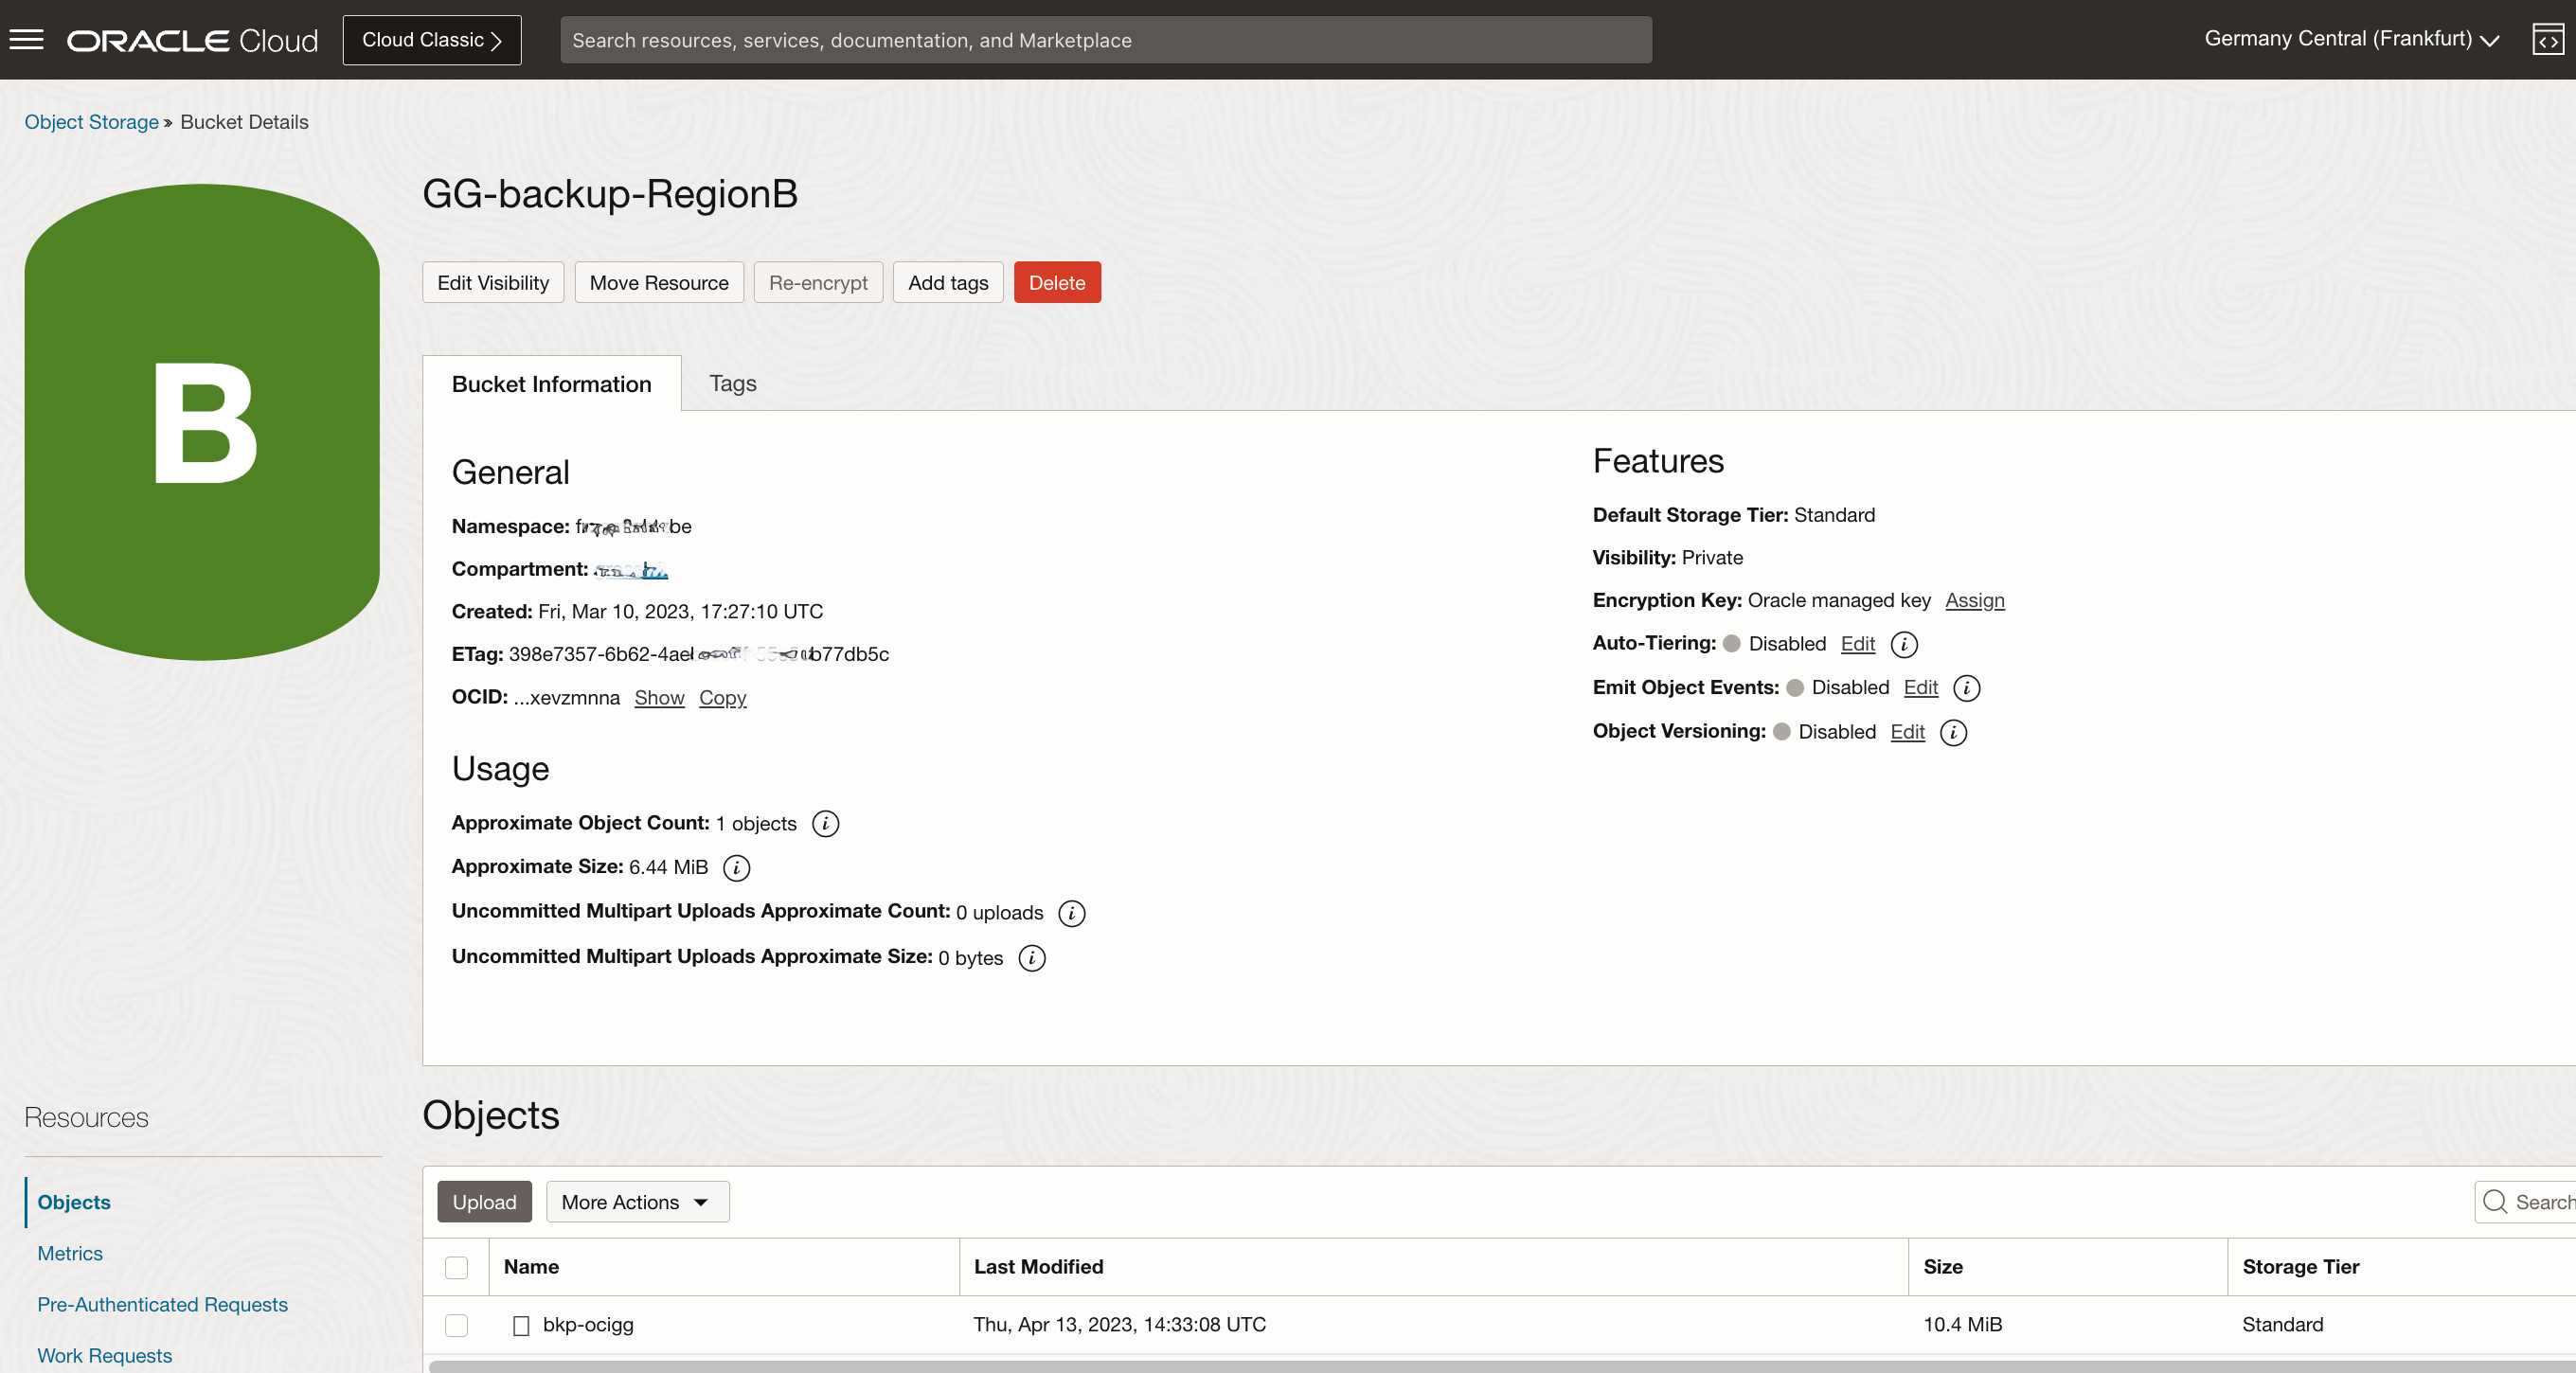Screen dimensions: 2576x1373
Task: Sort by Size column header
Action: click(x=1943, y=1267)
